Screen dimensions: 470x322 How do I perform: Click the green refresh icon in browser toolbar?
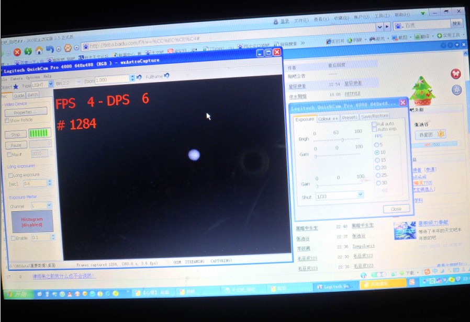[x=28, y=51]
